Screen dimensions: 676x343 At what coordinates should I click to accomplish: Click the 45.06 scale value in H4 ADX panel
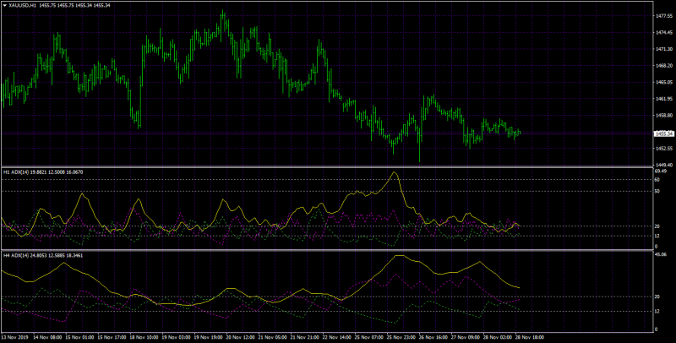click(661, 254)
